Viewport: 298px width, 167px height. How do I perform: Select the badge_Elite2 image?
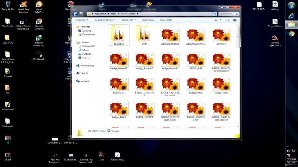[222, 85]
